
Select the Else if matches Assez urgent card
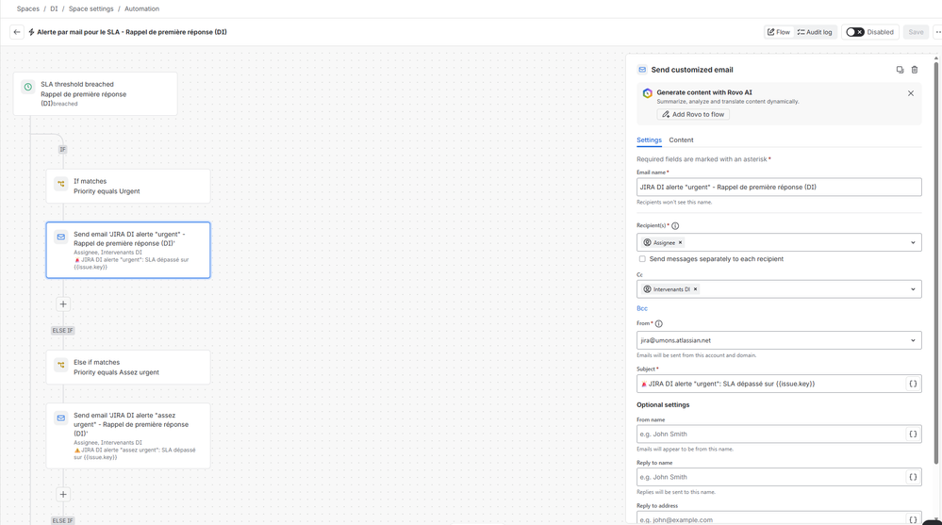coord(128,367)
